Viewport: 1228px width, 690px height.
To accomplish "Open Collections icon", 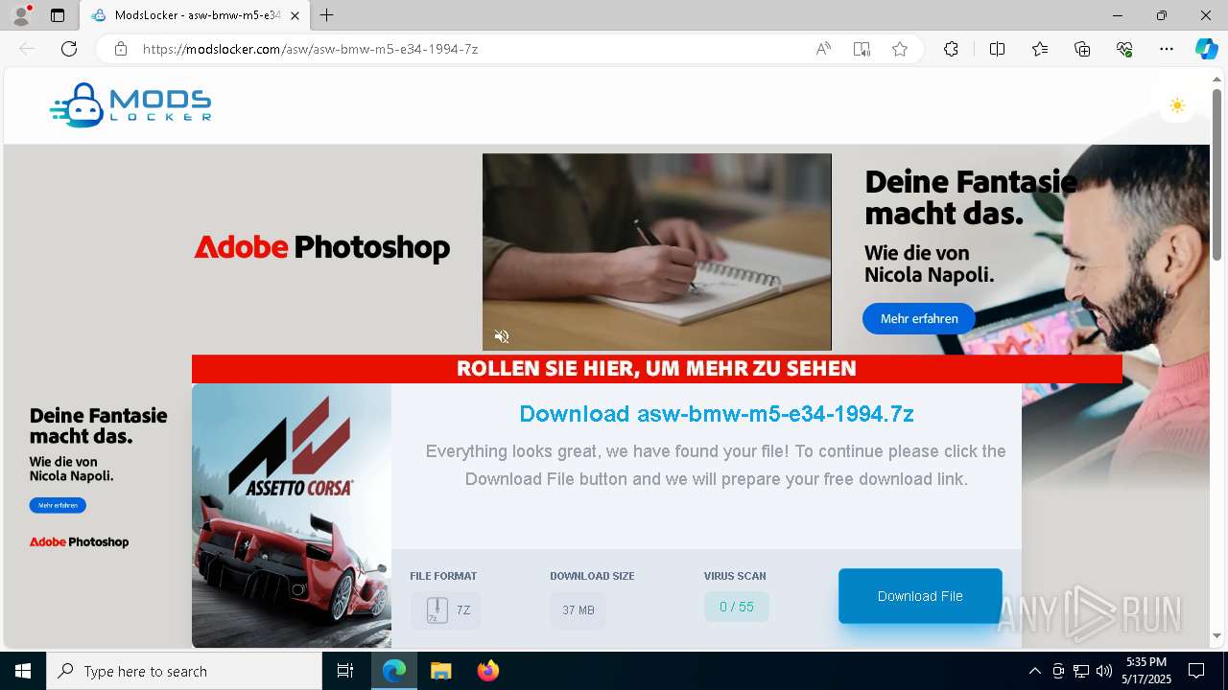I will [x=1082, y=49].
